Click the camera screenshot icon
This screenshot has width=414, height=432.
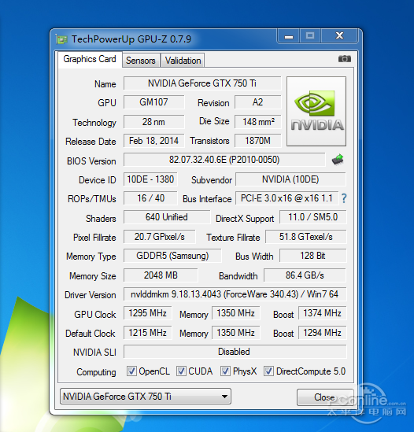pos(344,59)
